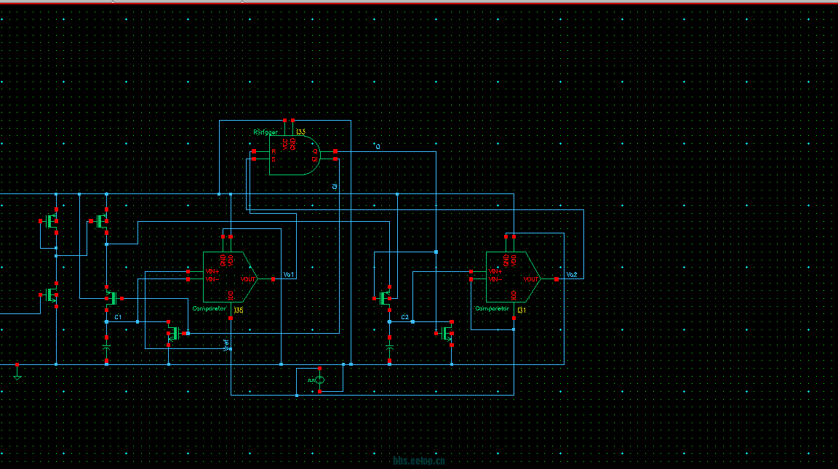Image resolution: width=838 pixels, height=469 pixels.
Task: Select the RStrigger cell name text
Action: (266, 132)
